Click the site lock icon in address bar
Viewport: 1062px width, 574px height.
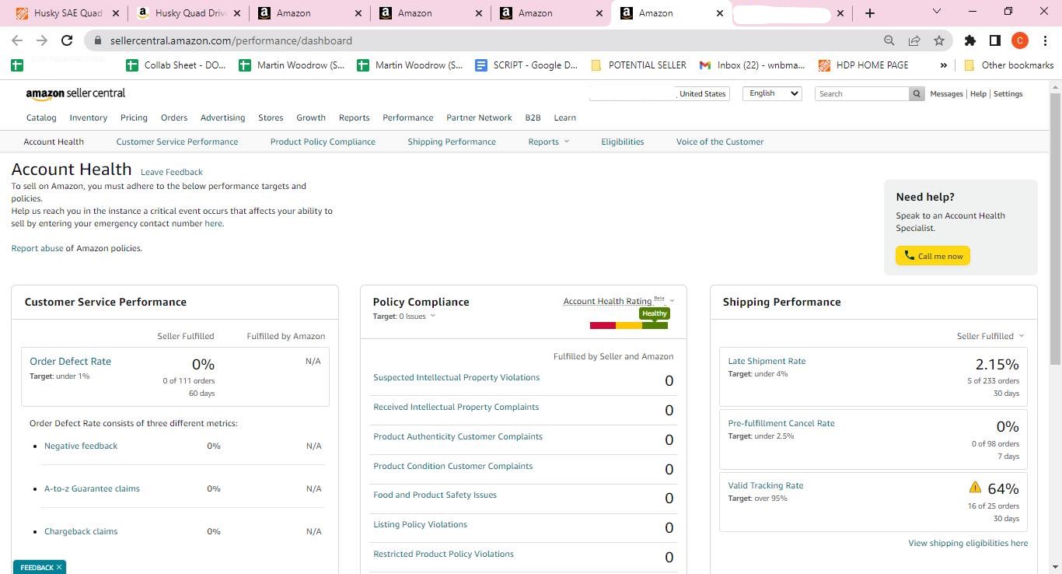[x=97, y=40]
